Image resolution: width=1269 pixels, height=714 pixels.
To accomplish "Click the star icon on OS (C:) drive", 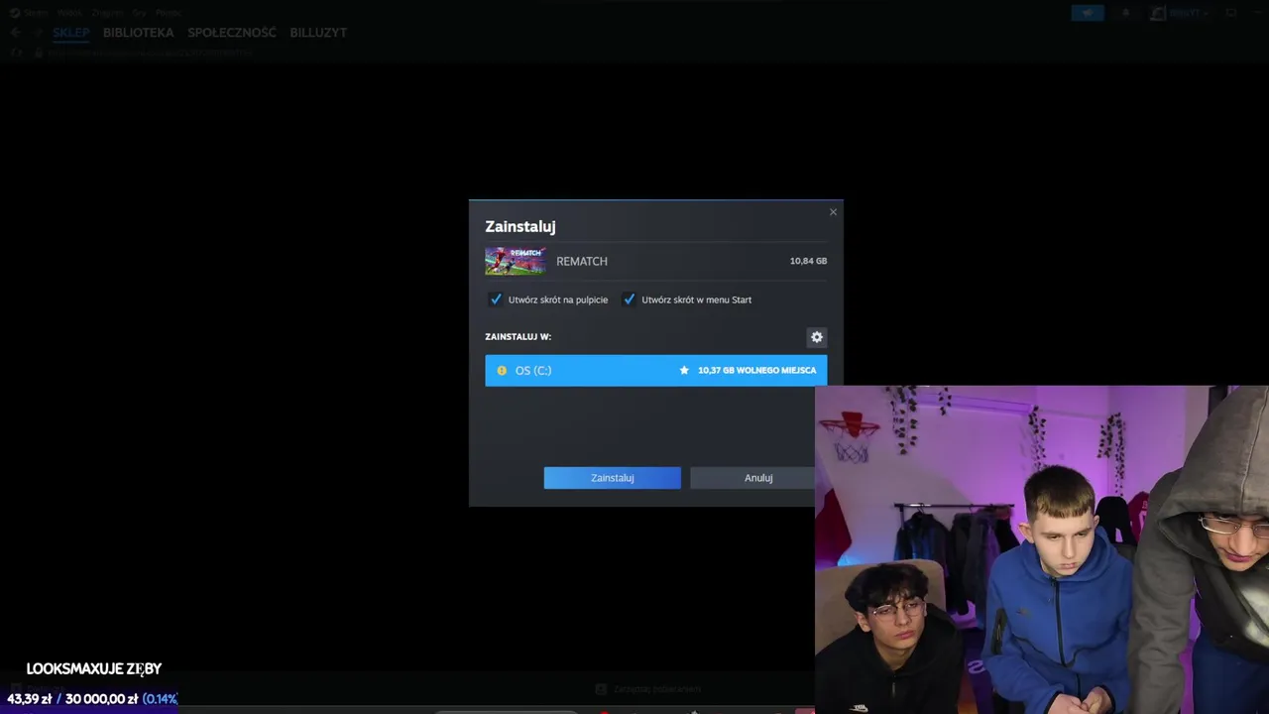I will point(684,370).
